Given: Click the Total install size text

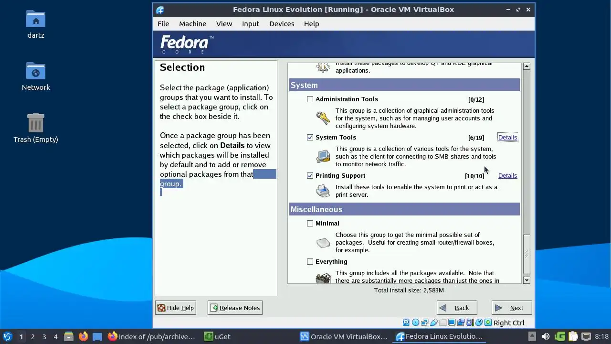Looking at the screenshot, I should click(409, 290).
